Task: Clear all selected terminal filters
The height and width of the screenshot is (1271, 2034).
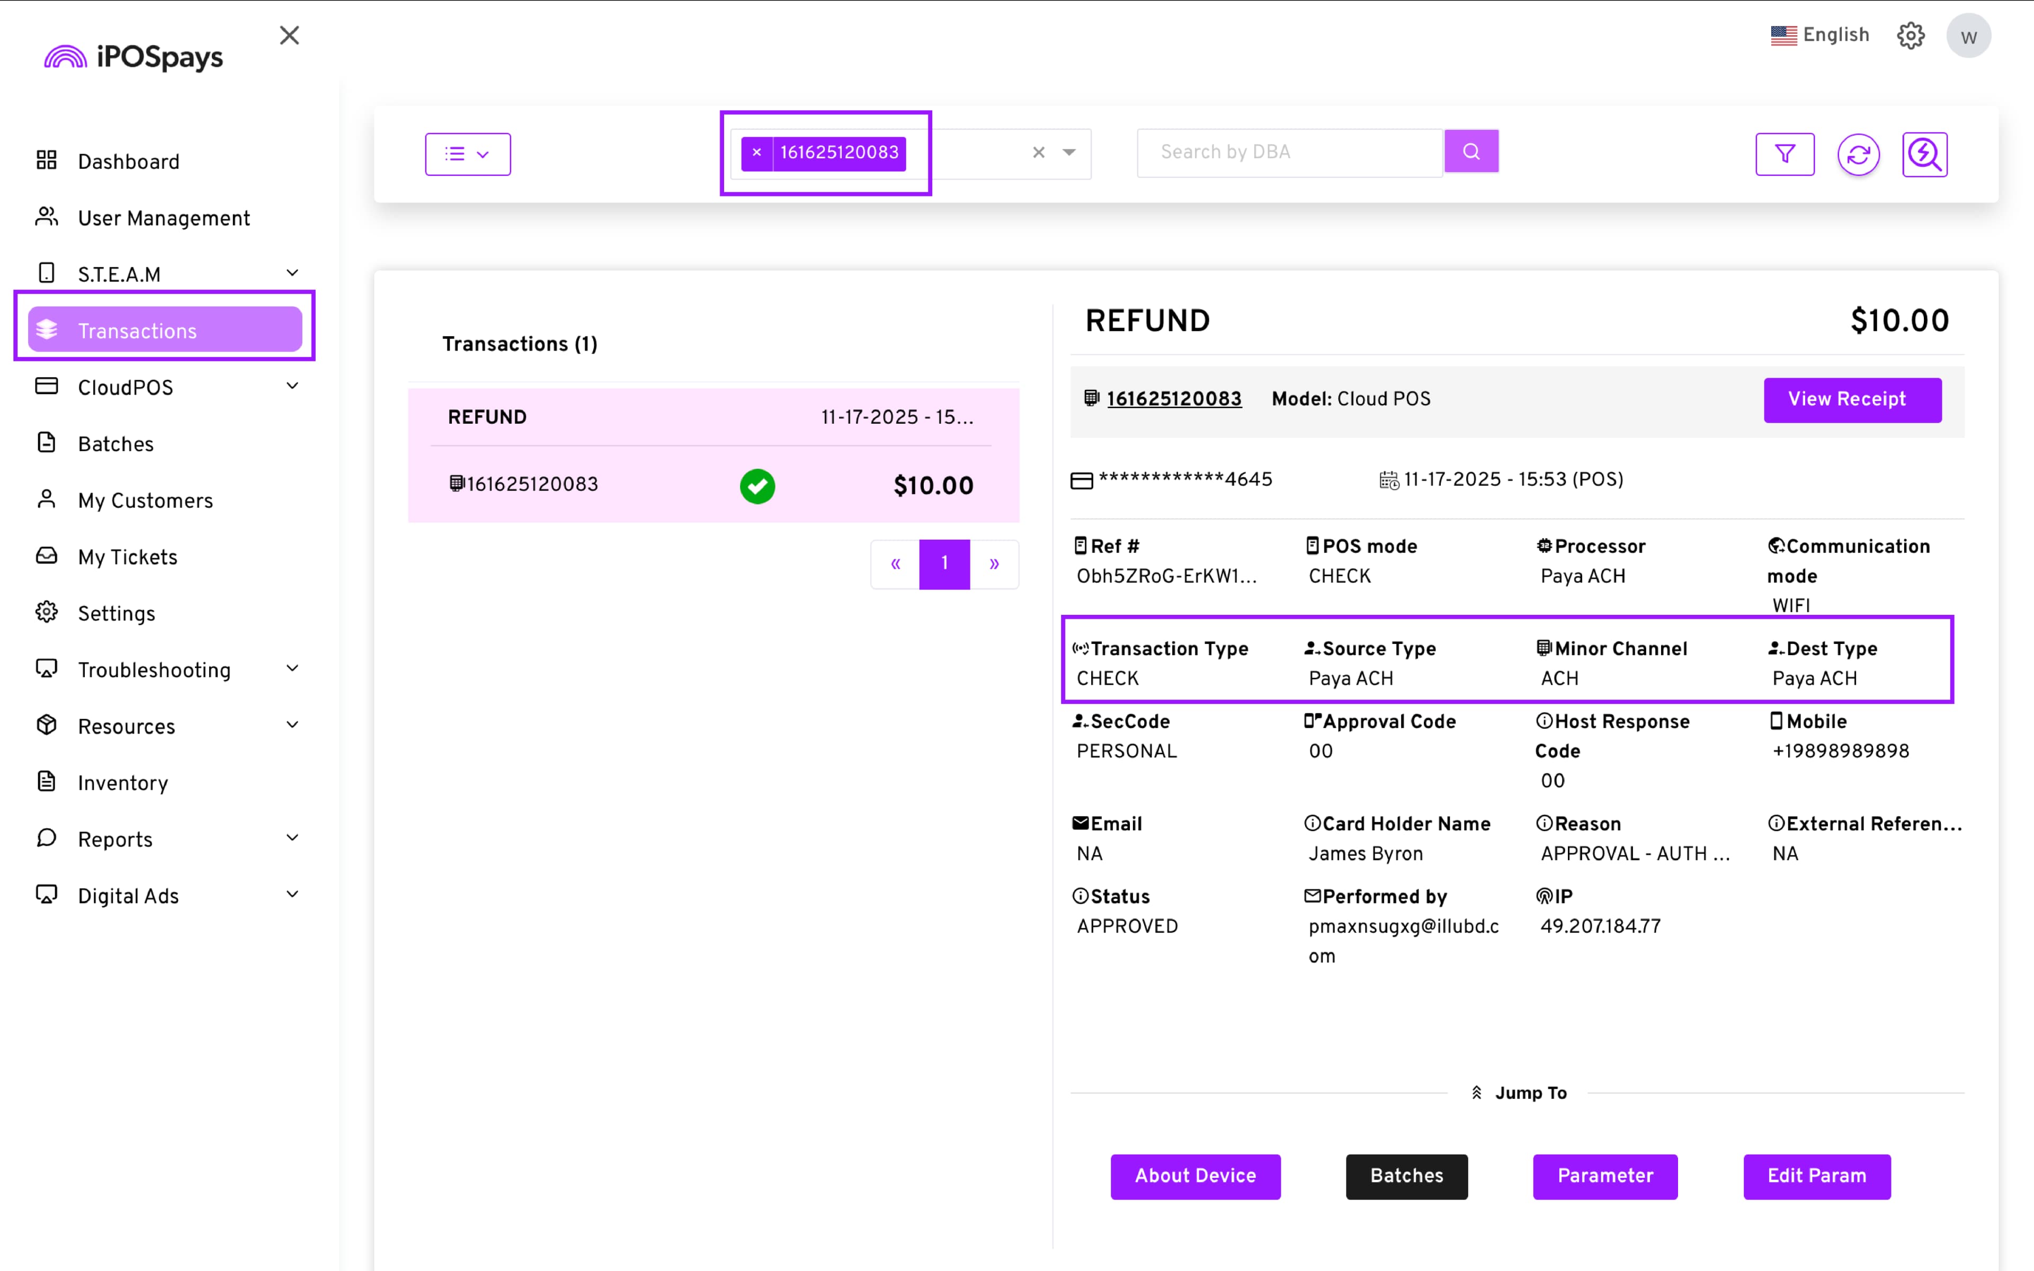Action: pyautogui.click(x=1039, y=153)
